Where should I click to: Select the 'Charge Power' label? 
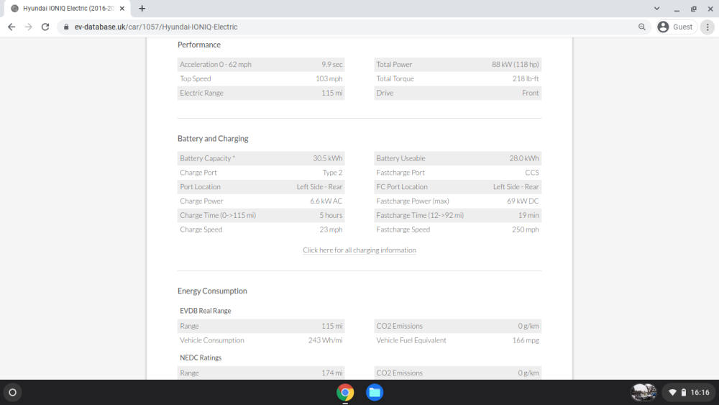(201, 201)
